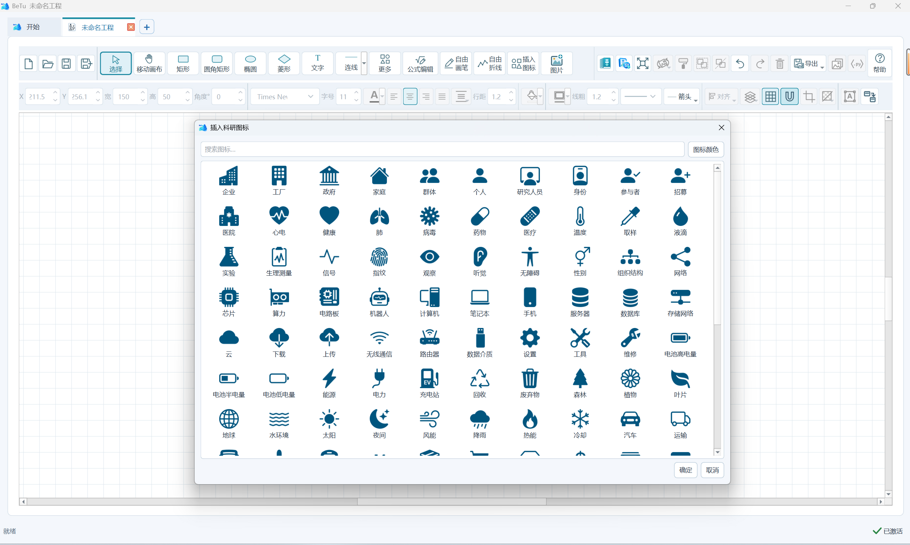Click the save file icon
910x545 pixels.
pos(66,64)
